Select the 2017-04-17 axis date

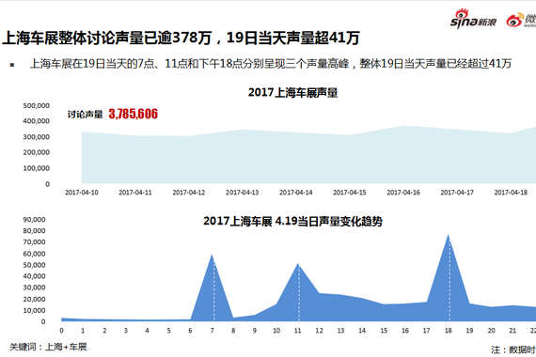[x=457, y=193]
